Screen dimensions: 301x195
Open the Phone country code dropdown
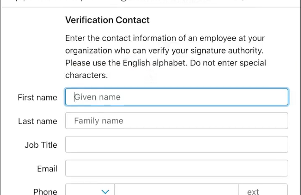(90, 191)
